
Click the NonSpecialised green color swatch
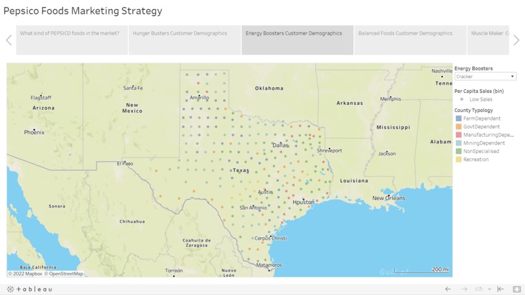coord(459,151)
